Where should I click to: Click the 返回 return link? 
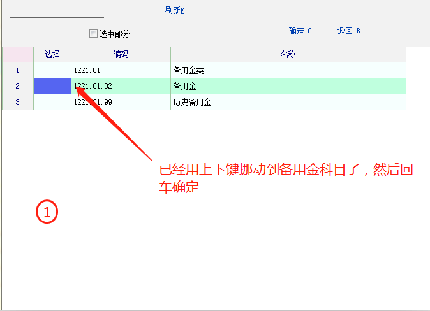pos(349,31)
